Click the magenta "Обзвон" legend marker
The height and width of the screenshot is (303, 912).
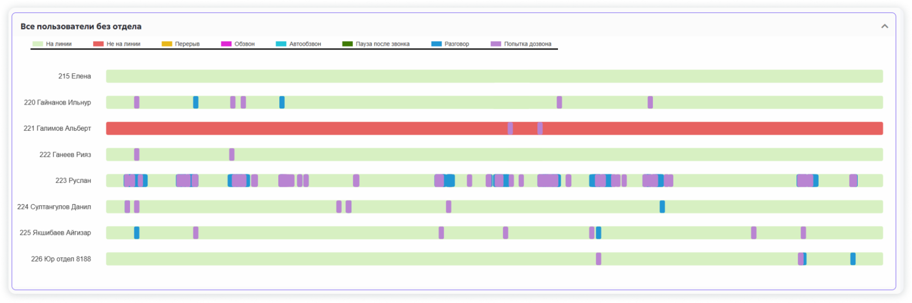pyautogui.click(x=226, y=44)
